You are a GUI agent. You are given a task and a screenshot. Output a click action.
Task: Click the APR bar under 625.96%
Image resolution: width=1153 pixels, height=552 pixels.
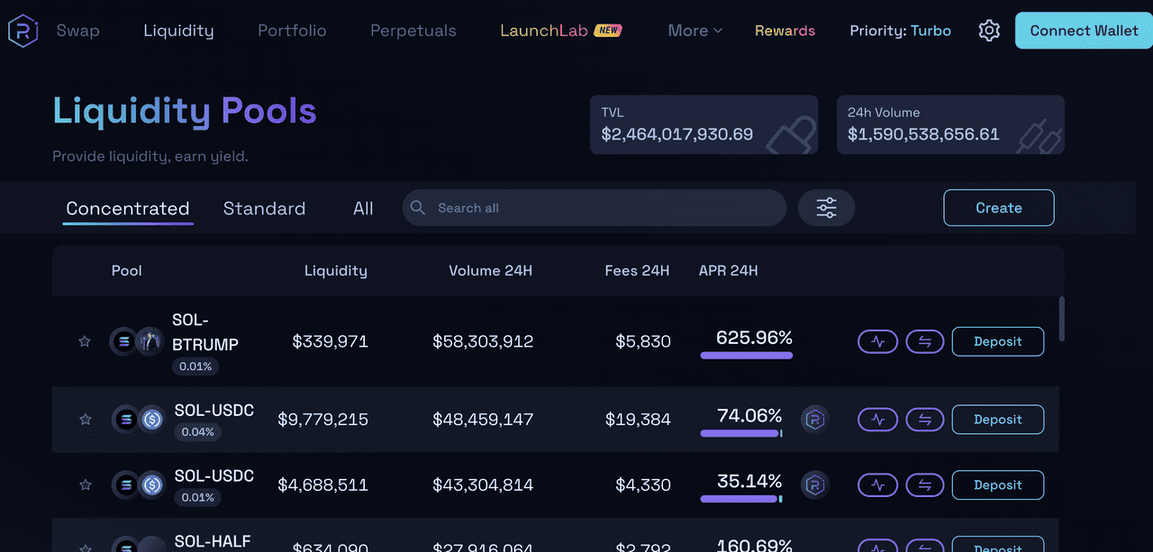747,356
